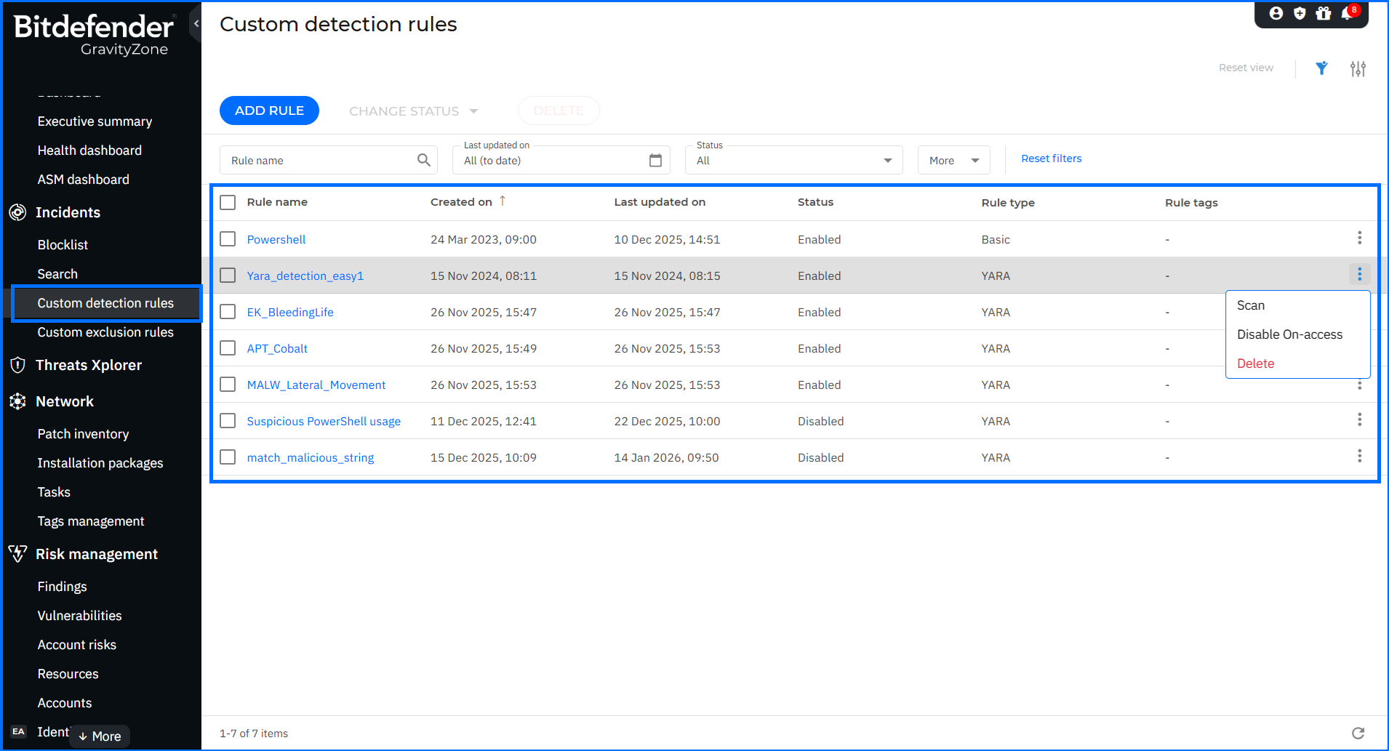
Task: Check the APT_Cobalt checkbox
Action: [x=228, y=348]
